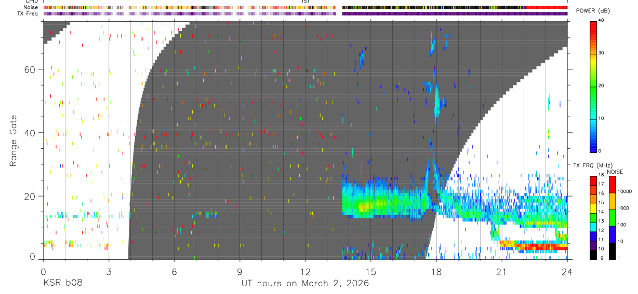Click the dark purple TX Freq strip segment
Viewport: 638px width, 294px height.
[x=455, y=13]
